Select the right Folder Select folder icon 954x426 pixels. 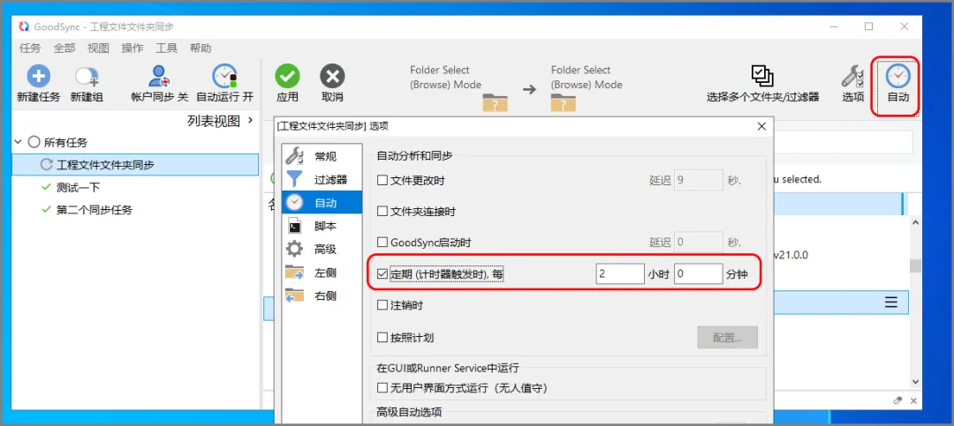tap(564, 102)
